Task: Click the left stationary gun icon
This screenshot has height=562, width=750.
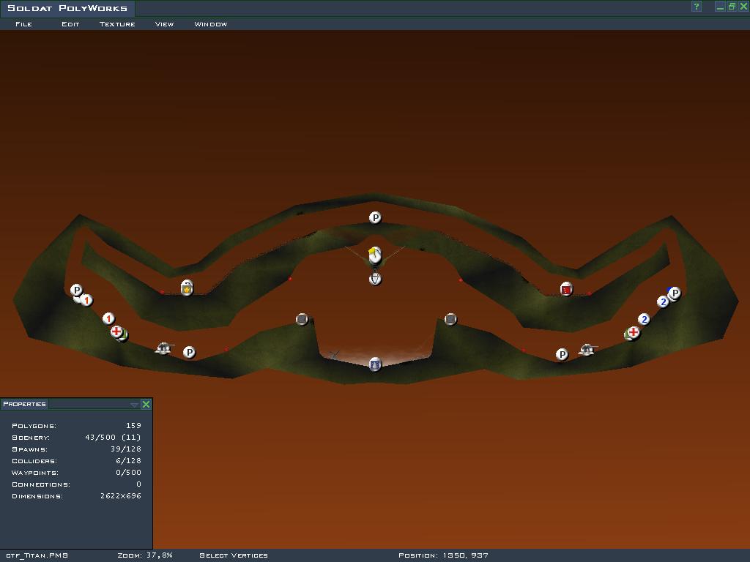Action: tap(164, 348)
